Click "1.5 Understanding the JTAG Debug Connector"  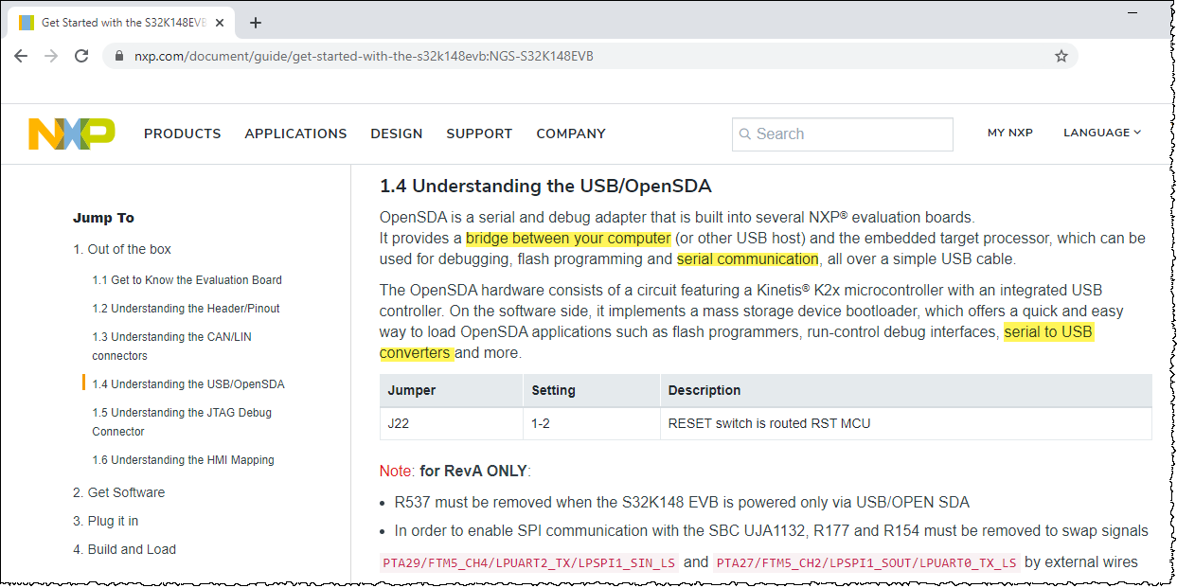181,421
